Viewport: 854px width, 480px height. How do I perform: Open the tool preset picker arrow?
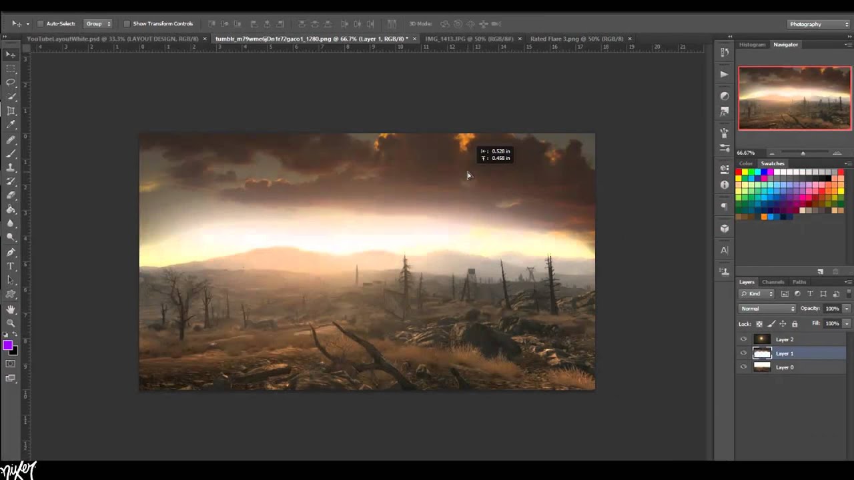tap(27, 24)
